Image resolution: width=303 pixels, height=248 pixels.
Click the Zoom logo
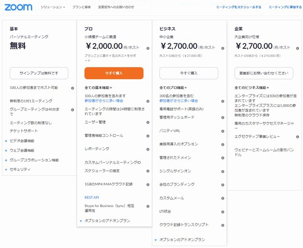[x=18, y=7]
